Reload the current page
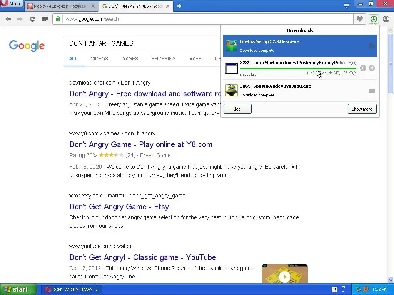The image size is (394, 295). pyautogui.click(x=32, y=19)
